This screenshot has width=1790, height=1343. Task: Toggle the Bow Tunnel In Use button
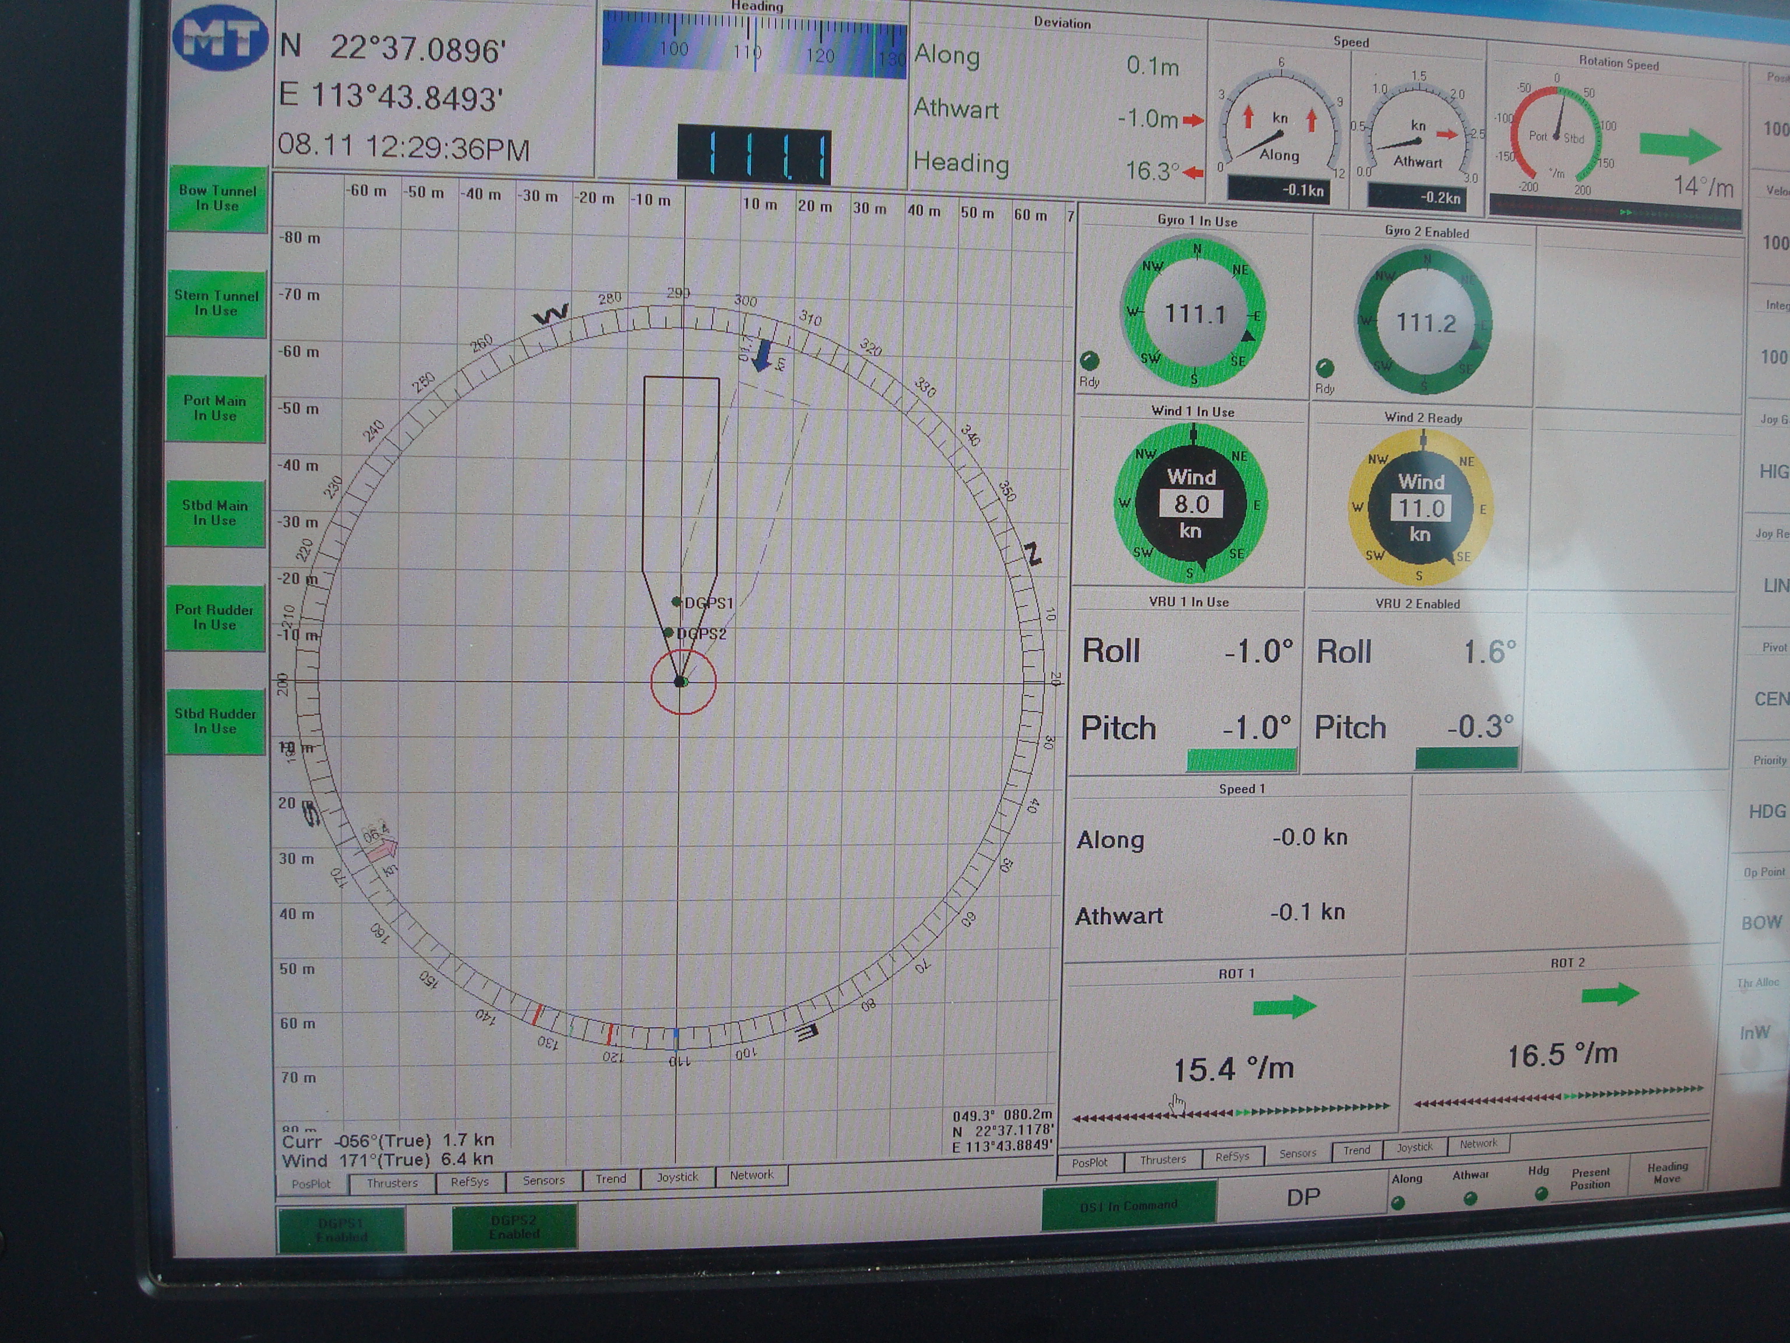[x=218, y=198]
